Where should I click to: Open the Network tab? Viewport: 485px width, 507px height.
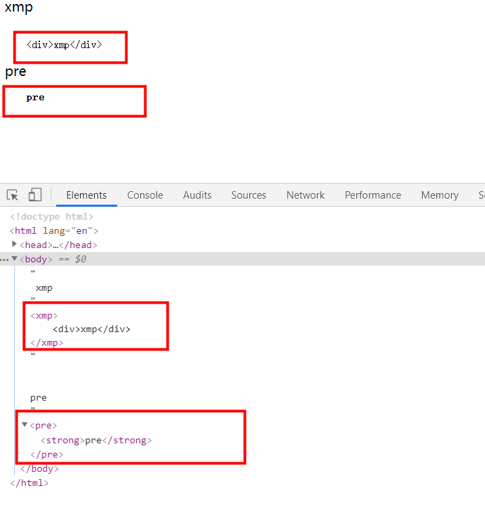click(305, 195)
